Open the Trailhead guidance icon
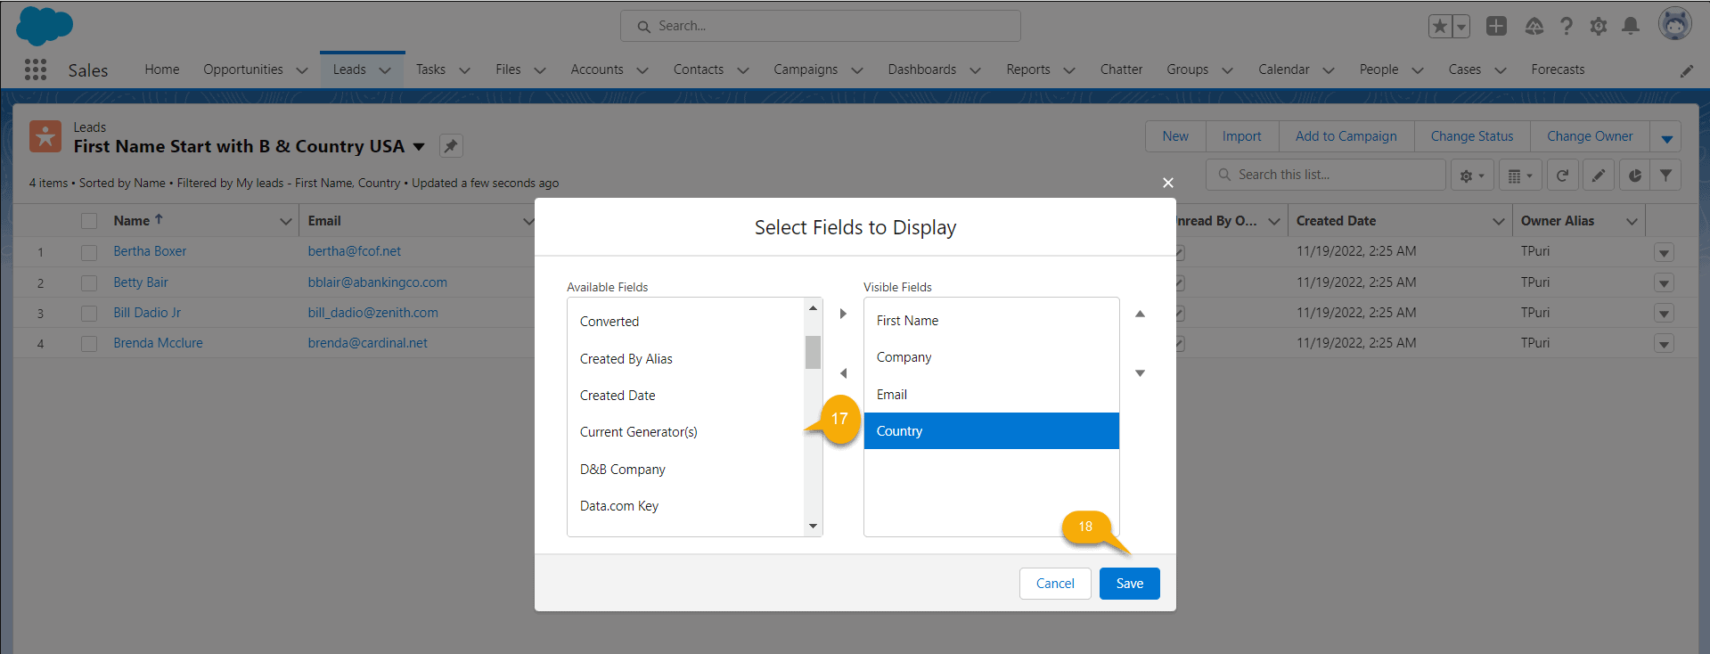Screen dimensions: 1710x654 [x=1534, y=26]
